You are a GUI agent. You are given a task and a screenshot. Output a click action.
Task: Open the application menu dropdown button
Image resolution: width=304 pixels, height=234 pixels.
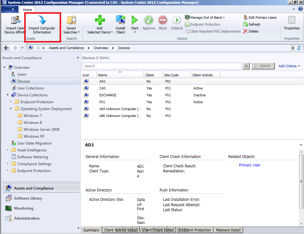10,9
